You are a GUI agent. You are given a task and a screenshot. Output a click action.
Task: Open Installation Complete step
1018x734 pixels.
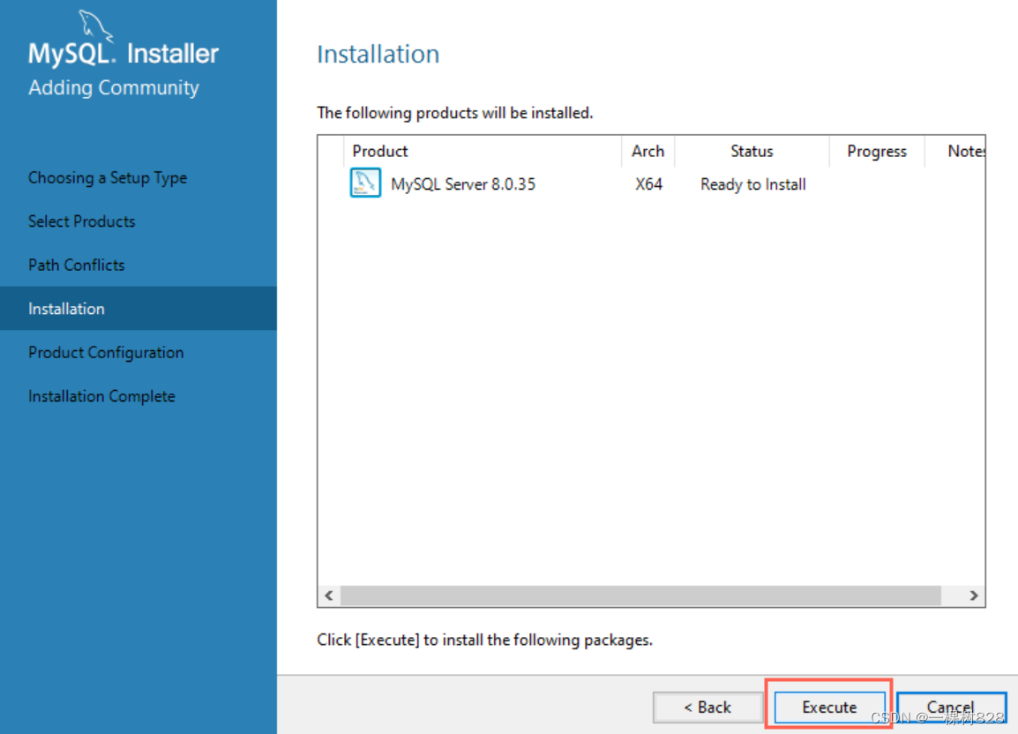102,396
